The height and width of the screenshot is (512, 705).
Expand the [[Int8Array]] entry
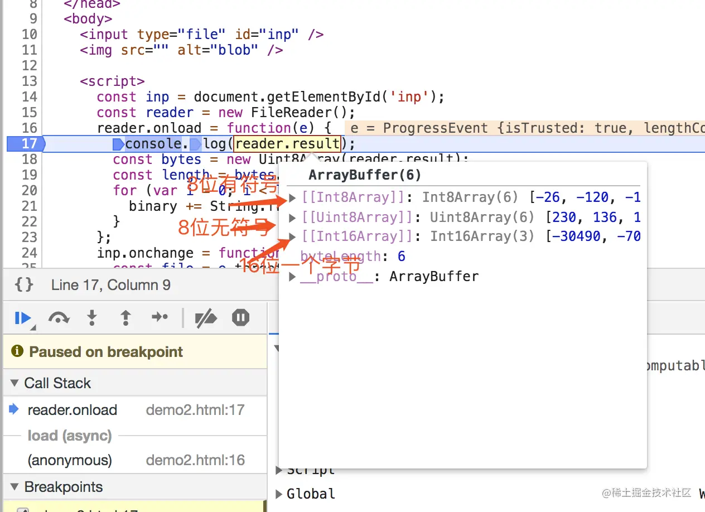click(x=293, y=197)
